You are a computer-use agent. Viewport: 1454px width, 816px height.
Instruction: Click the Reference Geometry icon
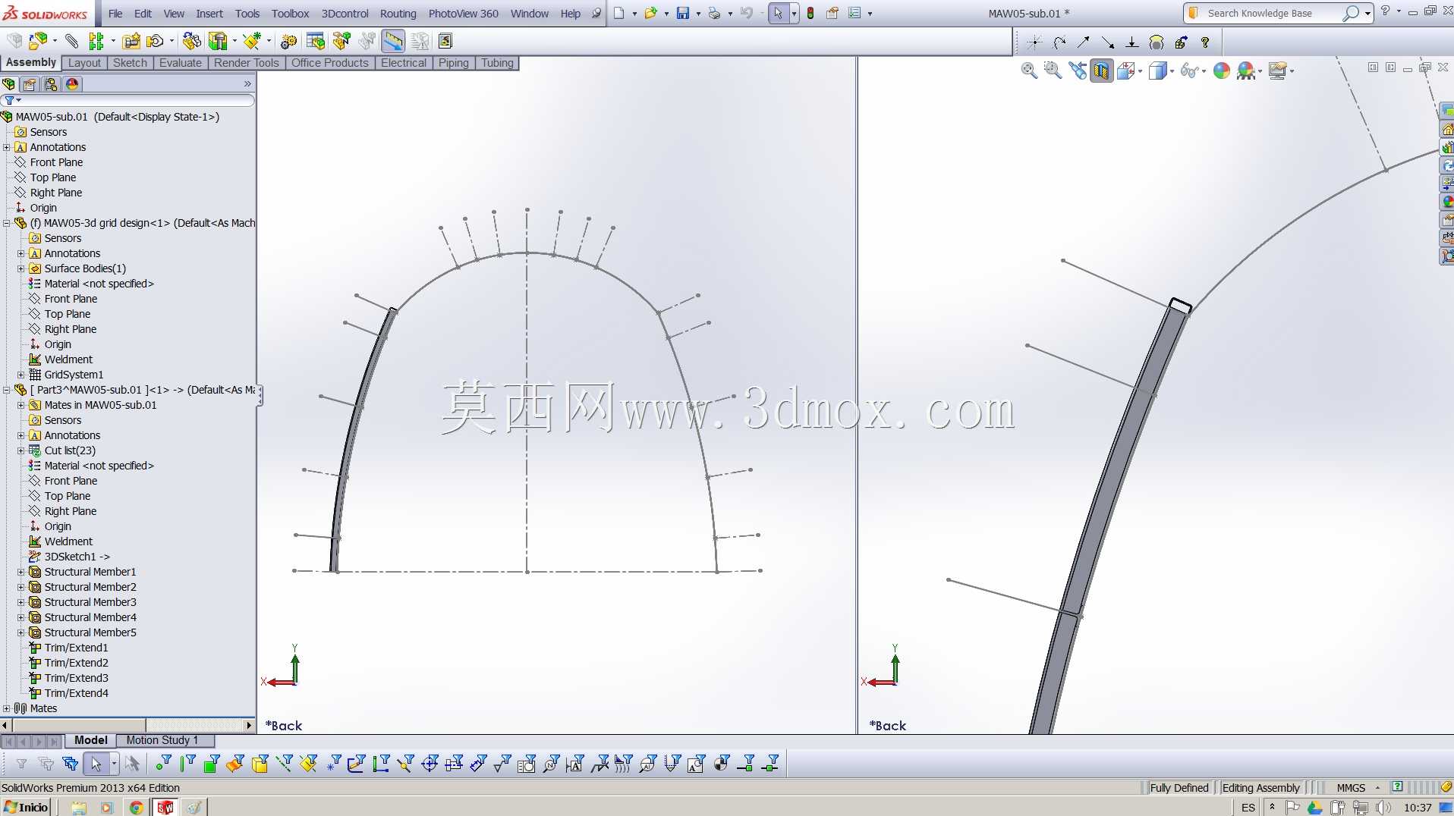252,41
